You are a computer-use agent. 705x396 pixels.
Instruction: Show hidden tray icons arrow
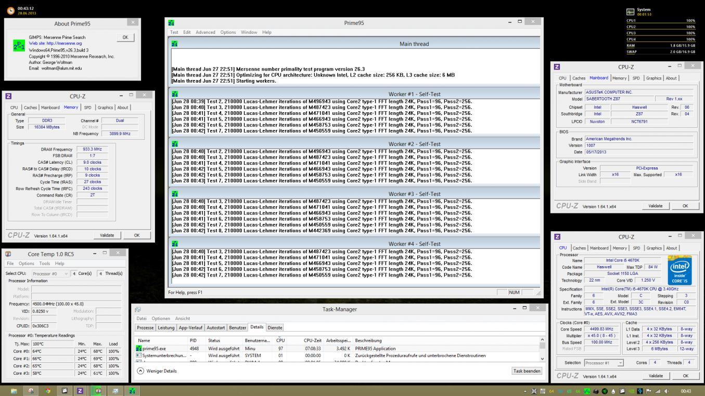click(525, 391)
